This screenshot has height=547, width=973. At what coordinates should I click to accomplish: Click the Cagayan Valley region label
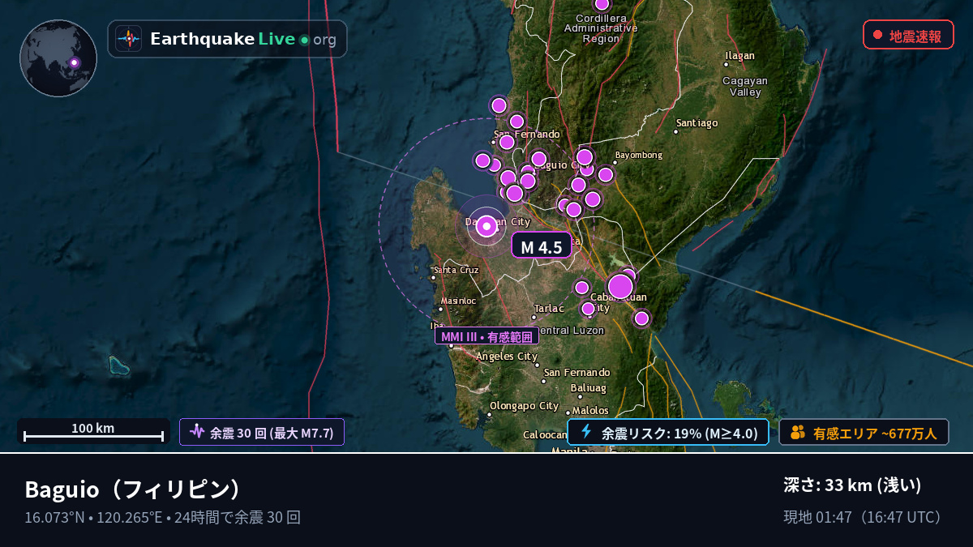coord(745,87)
